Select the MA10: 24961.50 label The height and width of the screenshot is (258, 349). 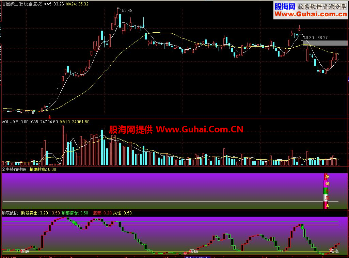[x=75, y=122]
